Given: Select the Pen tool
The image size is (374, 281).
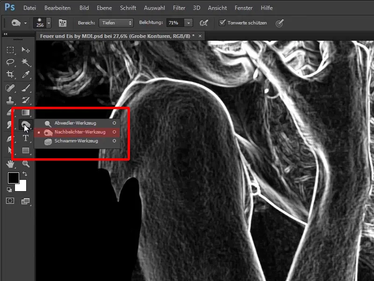Looking at the screenshot, I should click(9, 138).
